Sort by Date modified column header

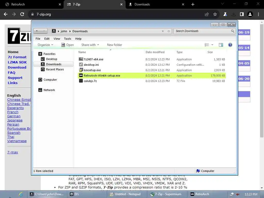tap(159, 52)
